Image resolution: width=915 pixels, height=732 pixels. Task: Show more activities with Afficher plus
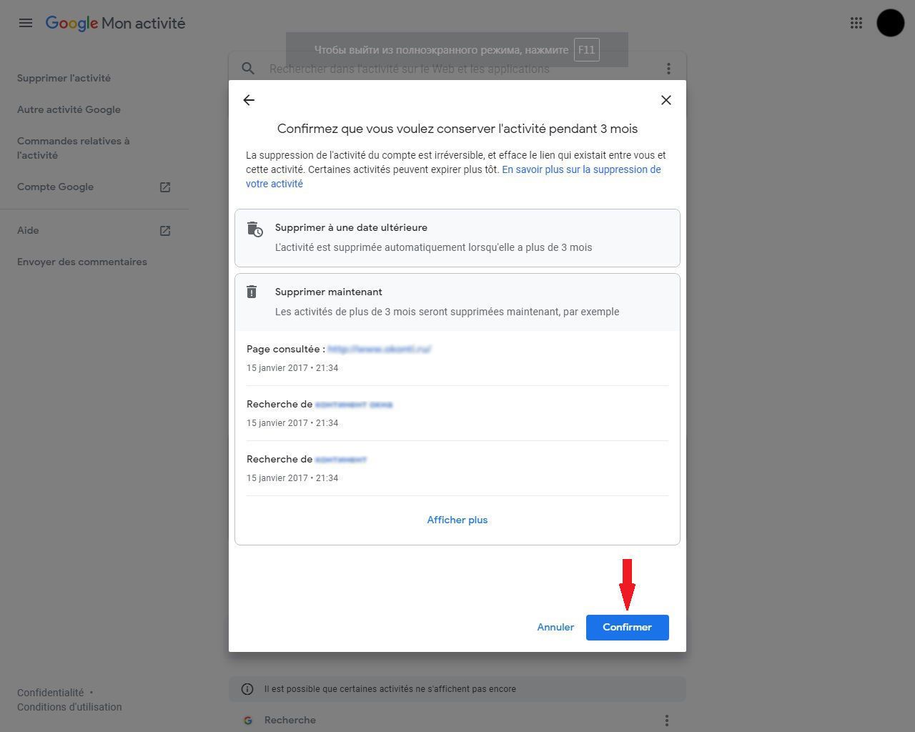click(x=457, y=520)
